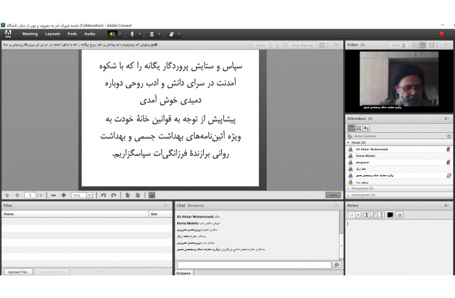Zoom in with the plus icon
The image size is (455, 298).
pos(64,195)
